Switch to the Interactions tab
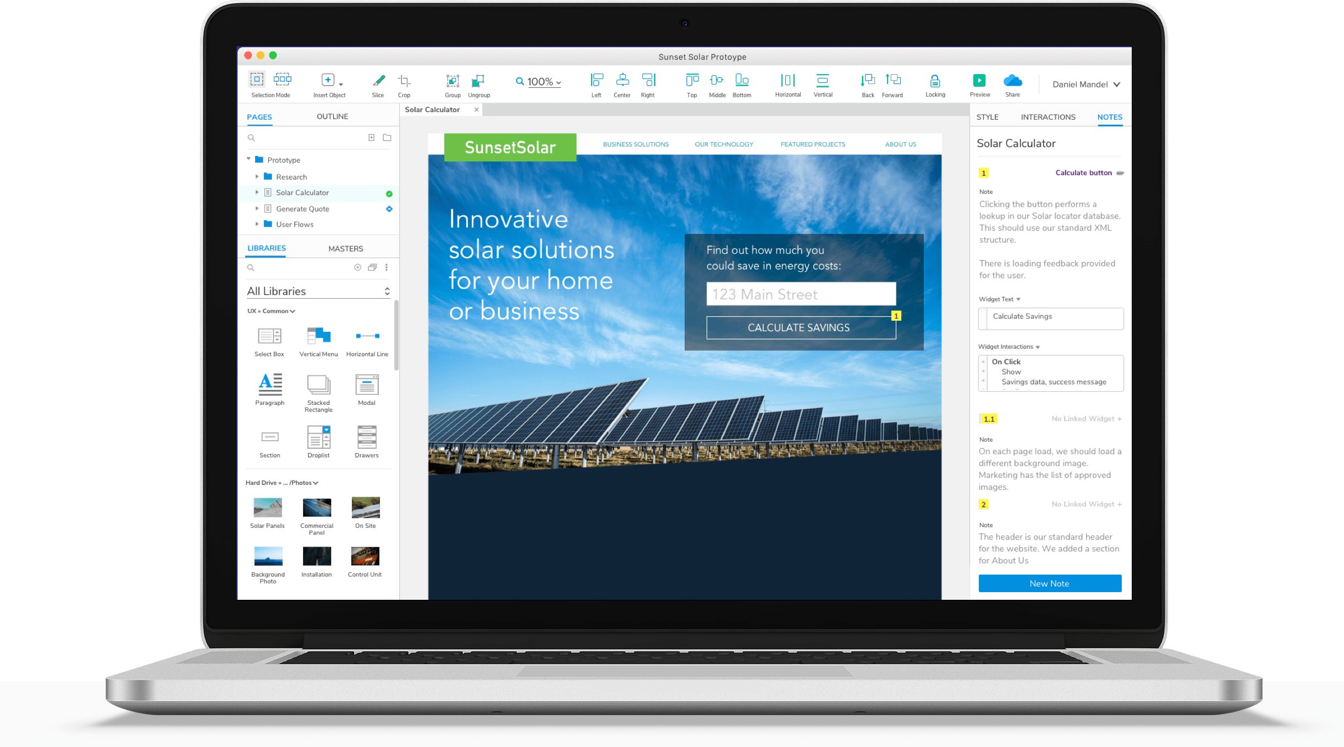This screenshot has width=1344, height=747. pos(1048,117)
